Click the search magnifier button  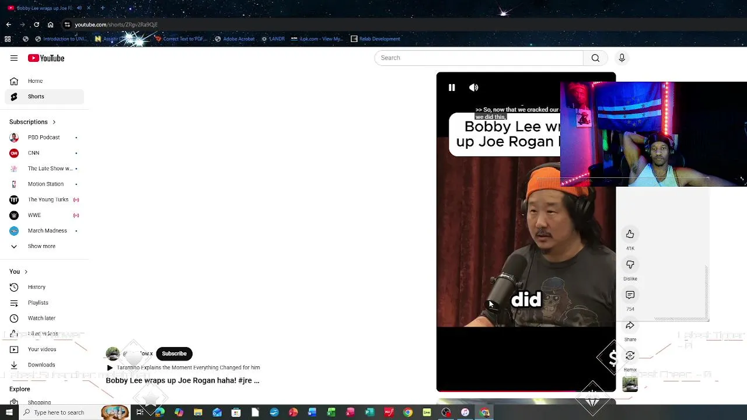tap(595, 58)
